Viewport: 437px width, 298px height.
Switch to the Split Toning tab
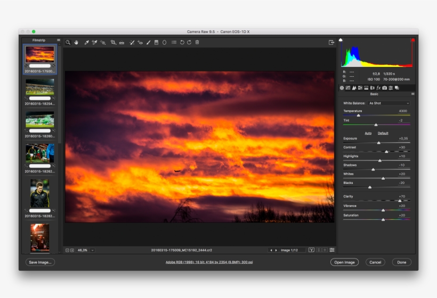click(366, 88)
